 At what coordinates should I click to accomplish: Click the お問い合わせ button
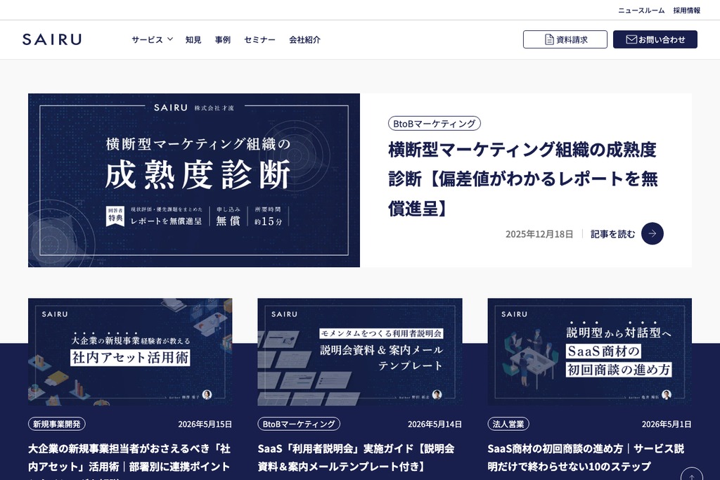tap(655, 39)
